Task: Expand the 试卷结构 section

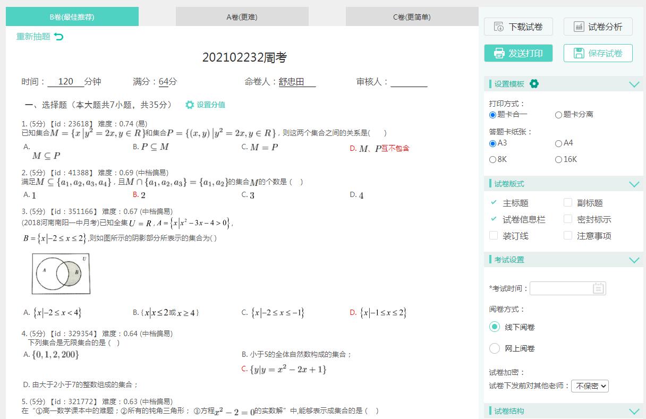Action: click(x=634, y=411)
